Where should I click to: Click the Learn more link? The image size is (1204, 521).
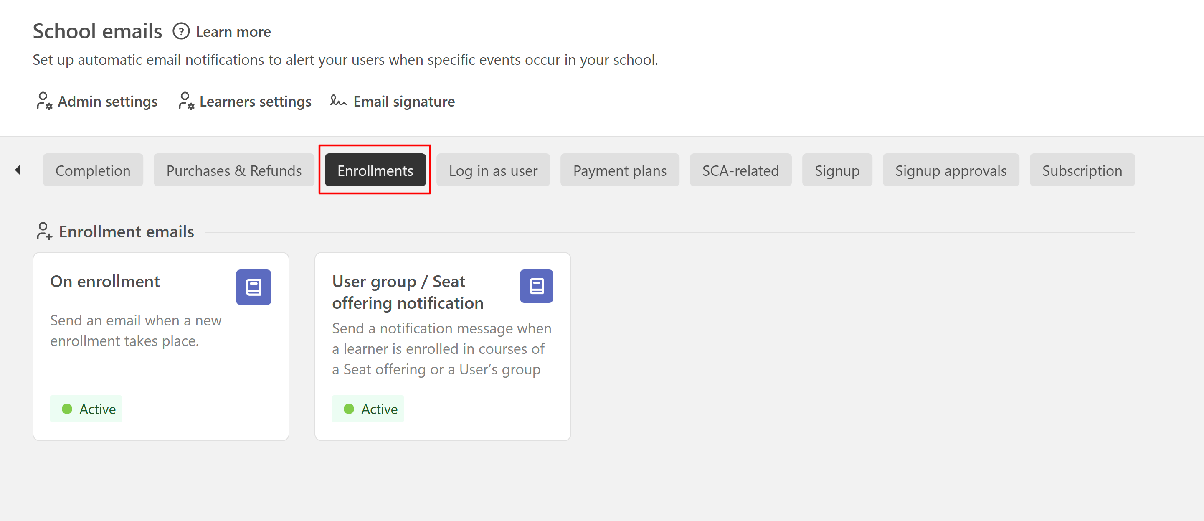pos(233,32)
